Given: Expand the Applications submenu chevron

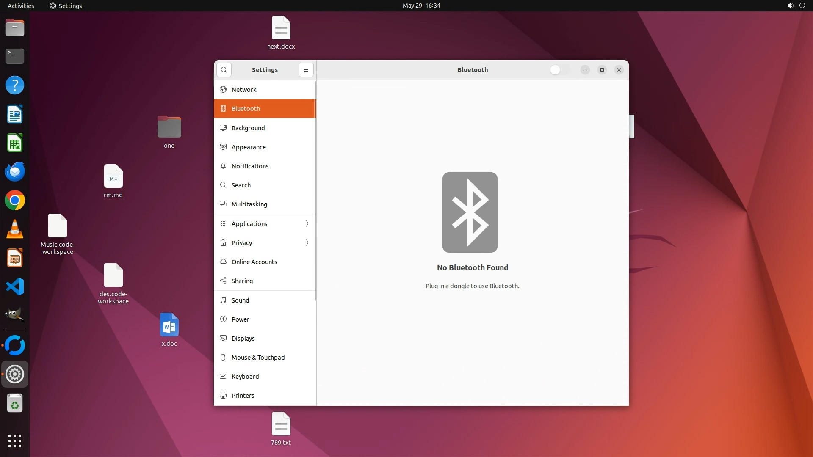Looking at the screenshot, I should [307, 223].
